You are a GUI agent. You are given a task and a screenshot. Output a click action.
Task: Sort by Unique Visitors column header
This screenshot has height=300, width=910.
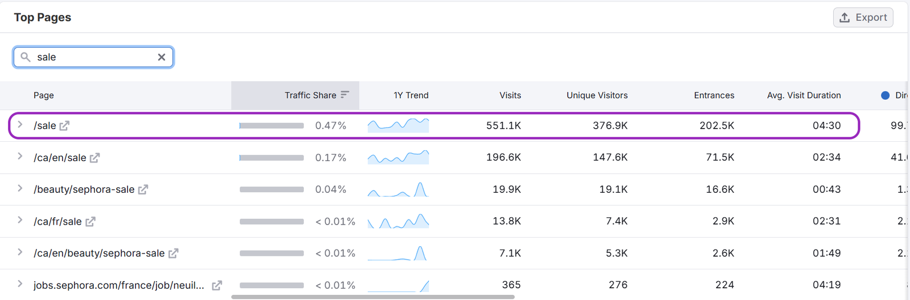pyautogui.click(x=597, y=95)
